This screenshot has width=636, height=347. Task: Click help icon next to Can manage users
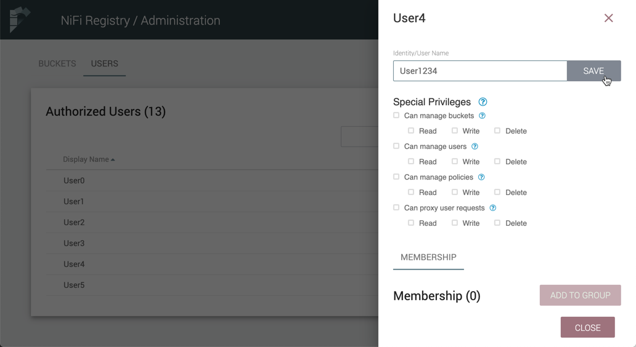click(475, 146)
